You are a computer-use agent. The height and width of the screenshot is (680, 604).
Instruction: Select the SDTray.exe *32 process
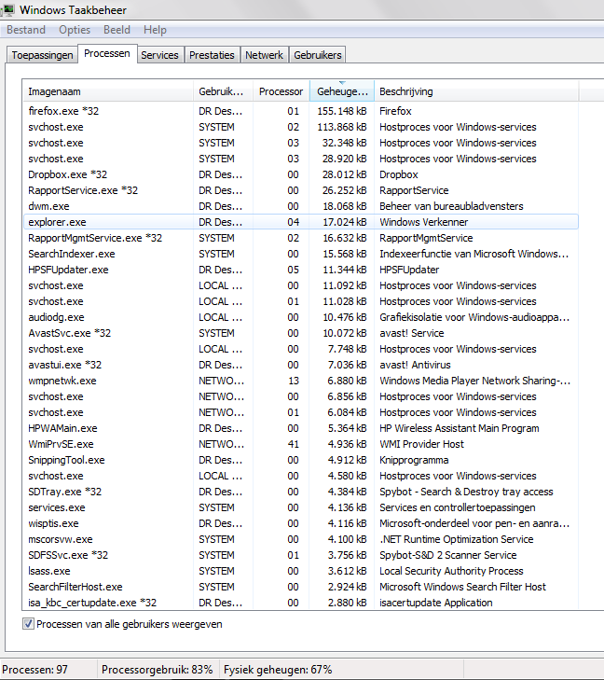(301, 492)
